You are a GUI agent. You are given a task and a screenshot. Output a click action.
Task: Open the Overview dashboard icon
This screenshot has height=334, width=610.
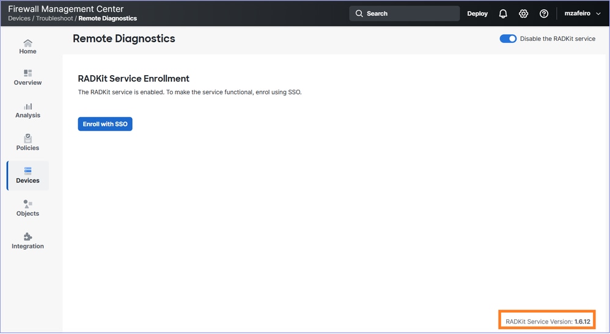[x=28, y=73]
